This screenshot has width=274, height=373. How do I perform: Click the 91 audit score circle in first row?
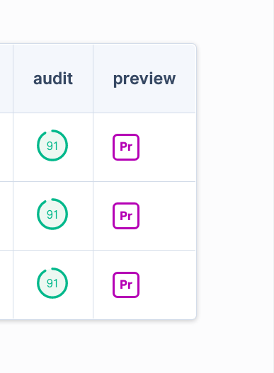pyautogui.click(x=52, y=145)
